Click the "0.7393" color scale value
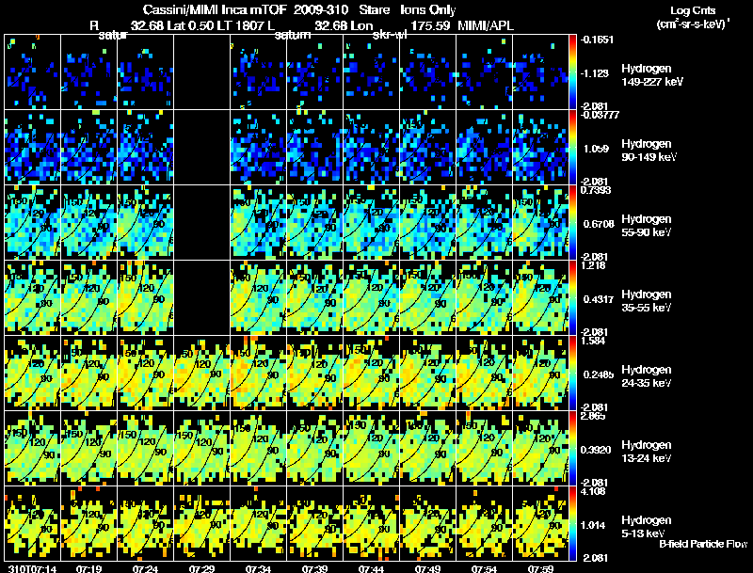 pos(596,190)
